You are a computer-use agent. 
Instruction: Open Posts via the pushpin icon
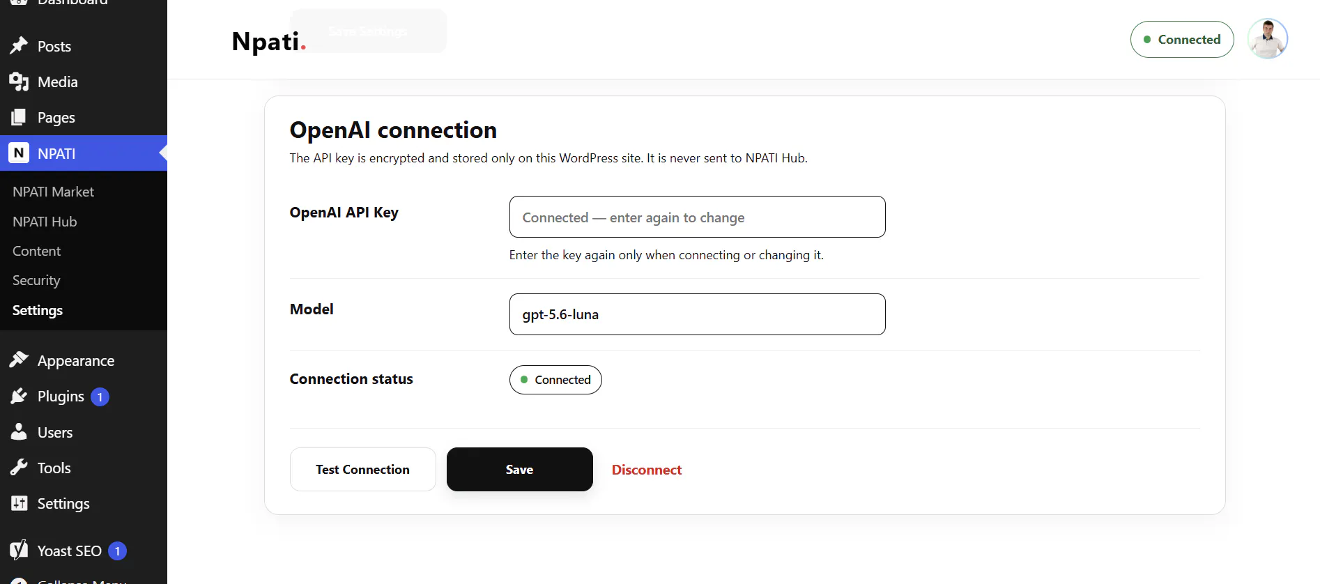[19, 46]
